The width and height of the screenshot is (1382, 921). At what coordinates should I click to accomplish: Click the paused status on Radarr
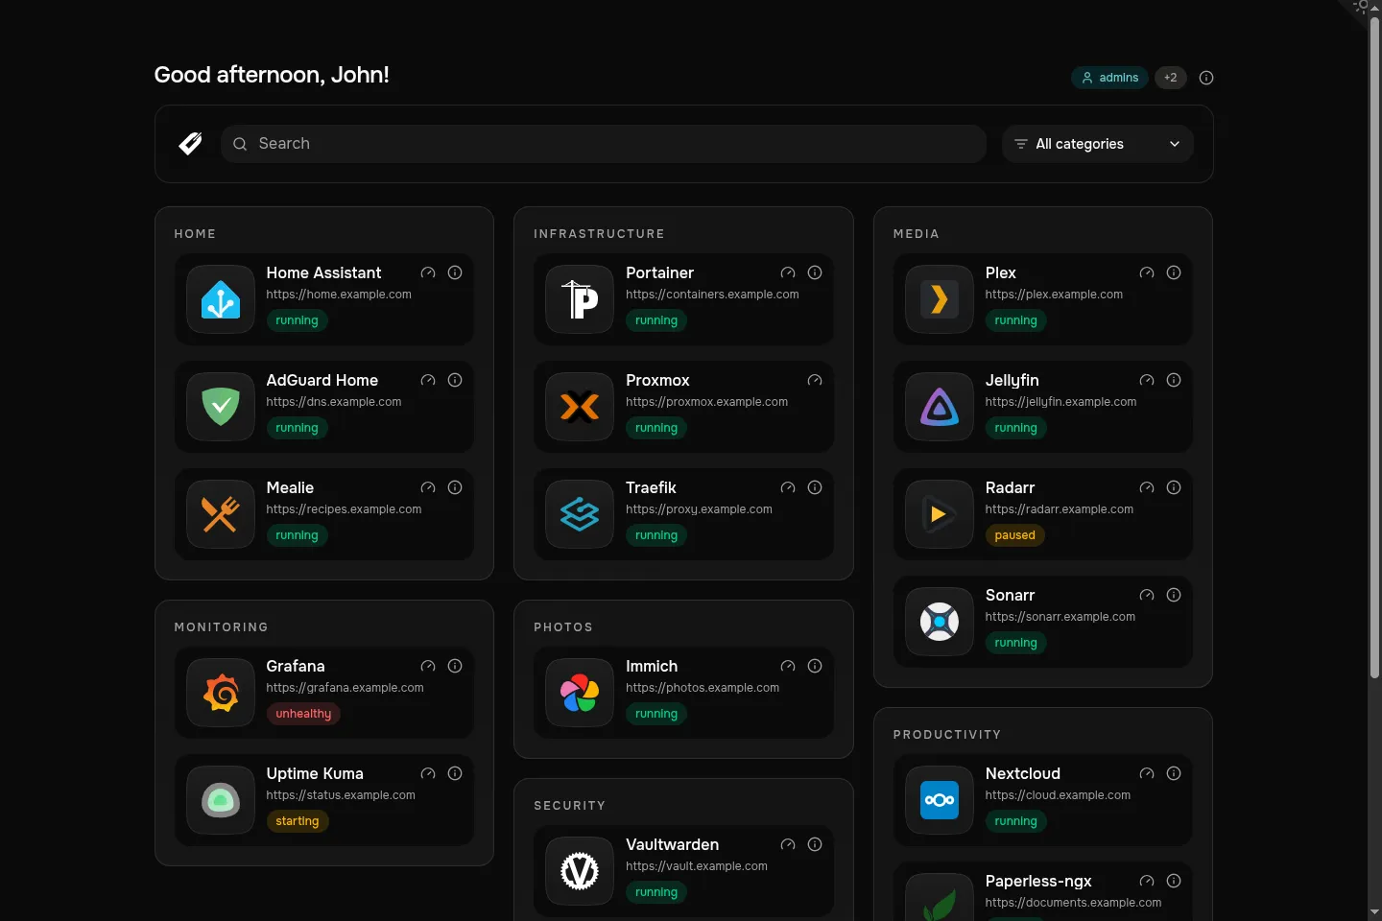point(1014,535)
